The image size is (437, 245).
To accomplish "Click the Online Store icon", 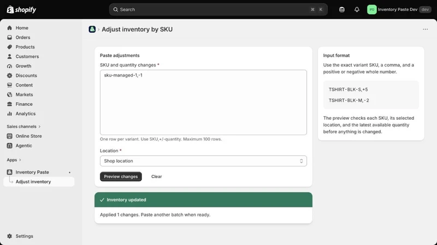I will pyautogui.click(x=9, y=136).
